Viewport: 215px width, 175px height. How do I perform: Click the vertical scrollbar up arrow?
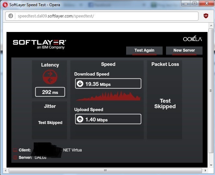211,26
